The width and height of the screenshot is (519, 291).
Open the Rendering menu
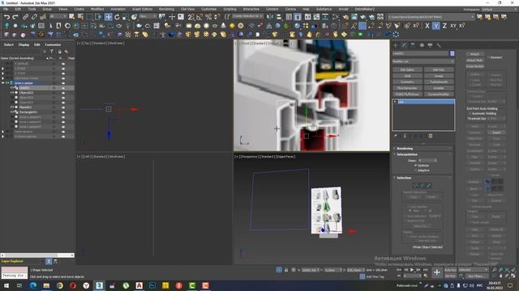(x=166, y=9)
